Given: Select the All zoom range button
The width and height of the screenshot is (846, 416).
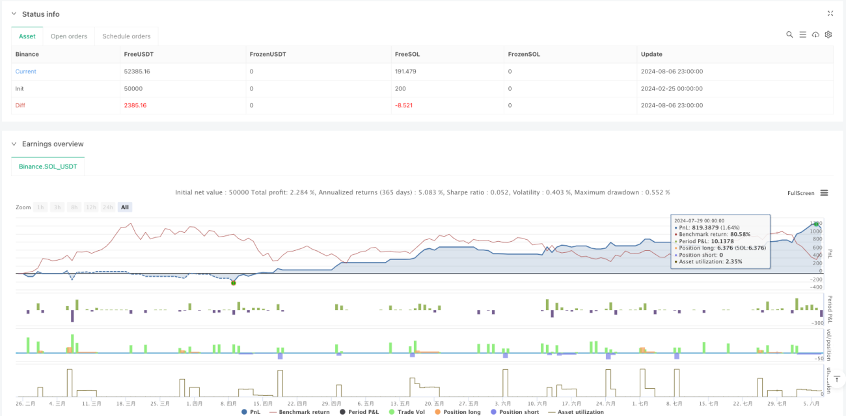Looking at the screenshot, I should click(x=125, y=207).
